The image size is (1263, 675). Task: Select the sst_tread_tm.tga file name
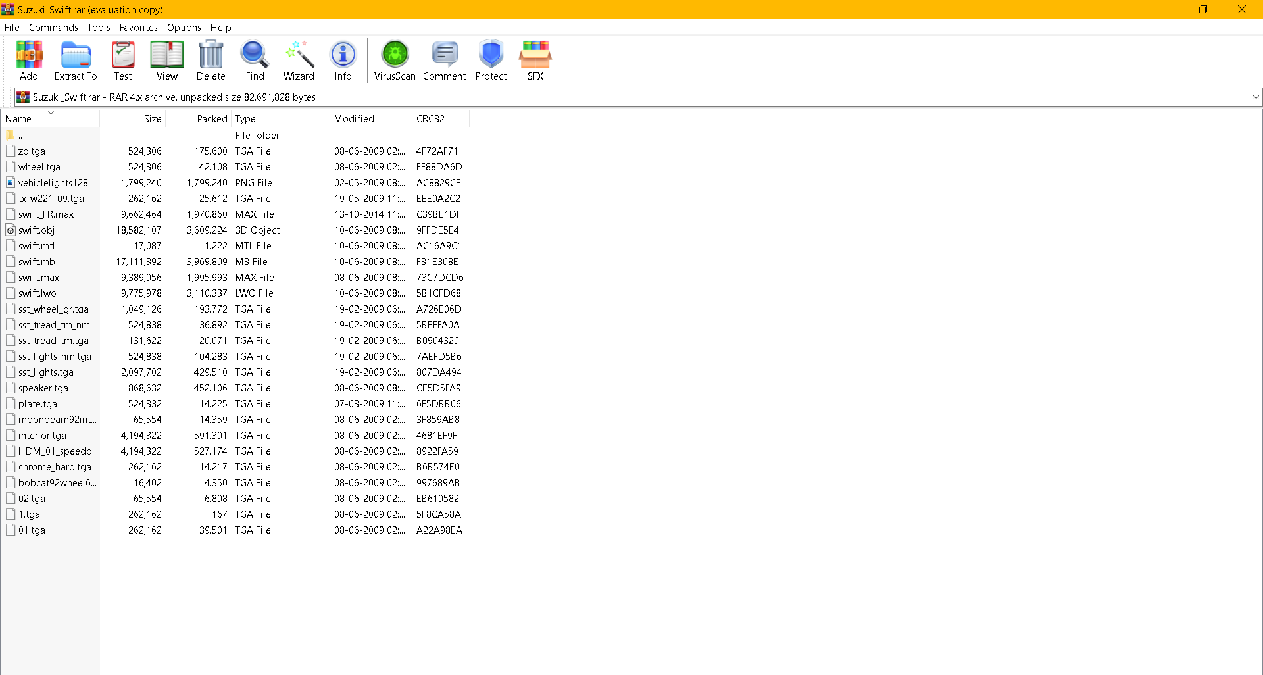pyautogui.click(x=53, y=341)
